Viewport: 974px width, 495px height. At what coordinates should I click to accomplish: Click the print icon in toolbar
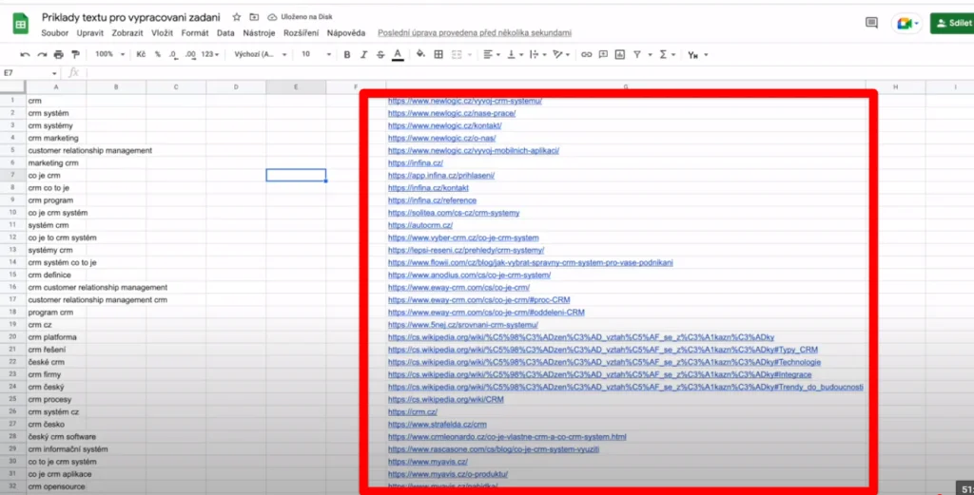tap(59, 54)
